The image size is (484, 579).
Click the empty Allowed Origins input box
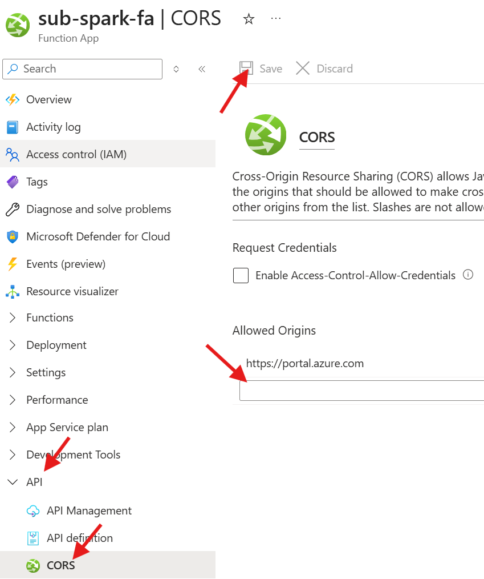point(361,391)
